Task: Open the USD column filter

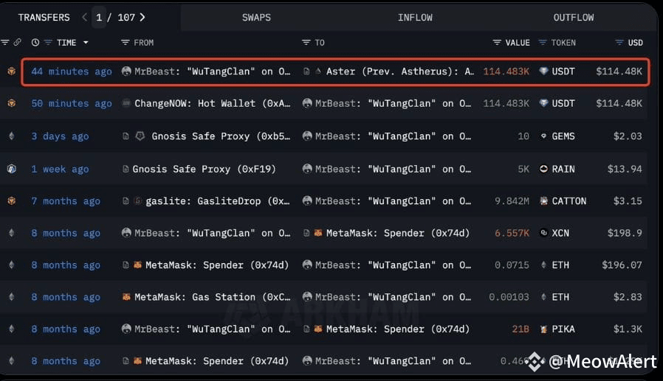Action: [x=619, y=42]
